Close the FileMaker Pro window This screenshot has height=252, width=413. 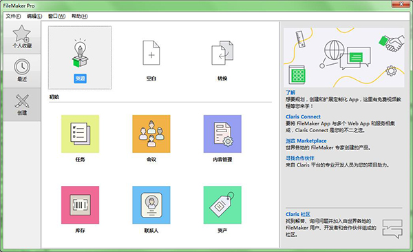[401, 4]
